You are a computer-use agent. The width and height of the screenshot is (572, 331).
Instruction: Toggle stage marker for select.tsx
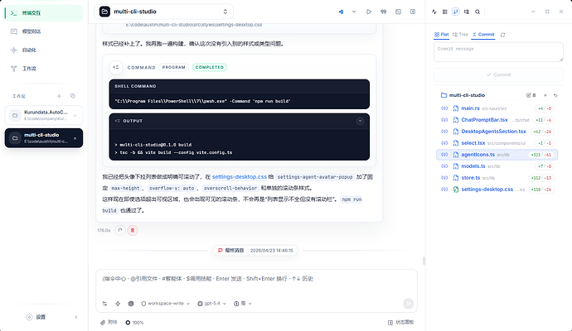[444, 143]
